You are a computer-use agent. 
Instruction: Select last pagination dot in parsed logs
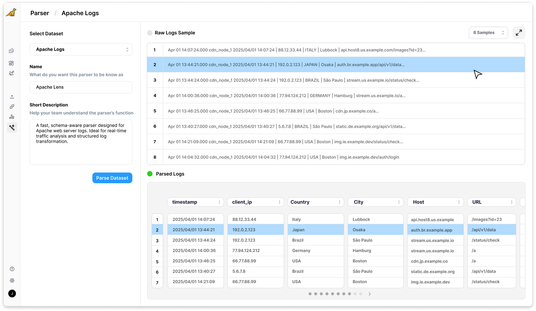click(361, 294)
